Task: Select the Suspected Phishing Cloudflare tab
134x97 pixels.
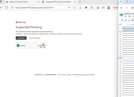Action: pyautogui.click(x=59, y=2)
